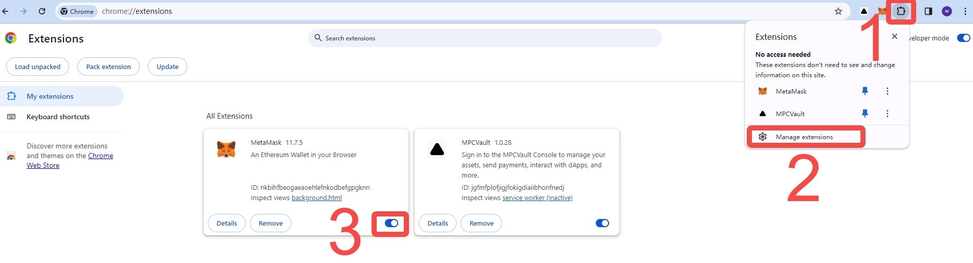
Task: Click the search magnifier icon
Action: (318, 38)
